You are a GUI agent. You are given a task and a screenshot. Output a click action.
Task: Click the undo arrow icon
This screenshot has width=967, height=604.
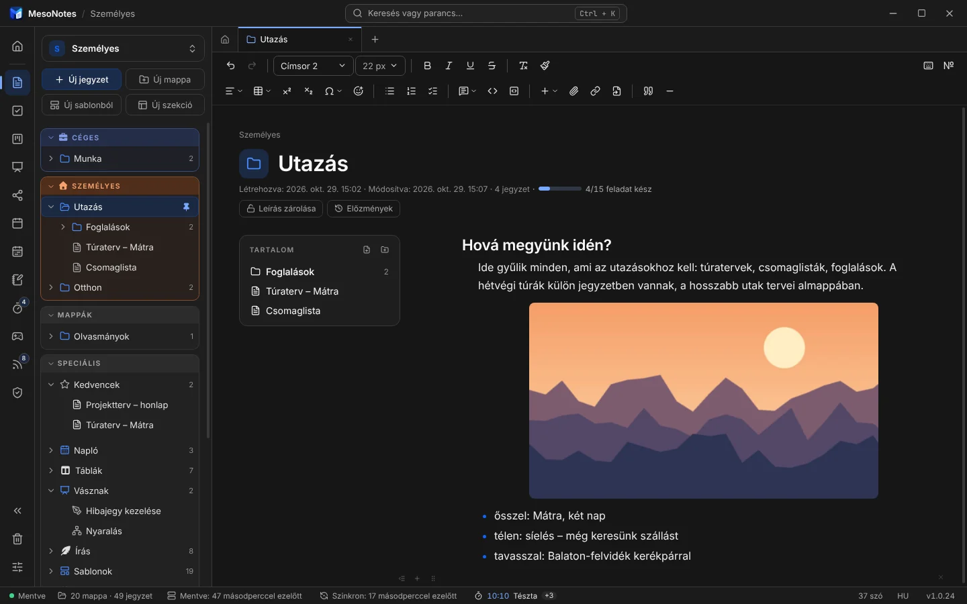tap(231, 66)
